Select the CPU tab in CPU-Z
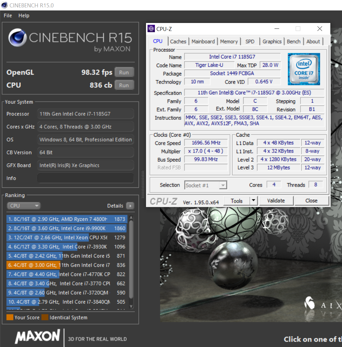This screenshot has width=342, height=347. coord(158,41)
